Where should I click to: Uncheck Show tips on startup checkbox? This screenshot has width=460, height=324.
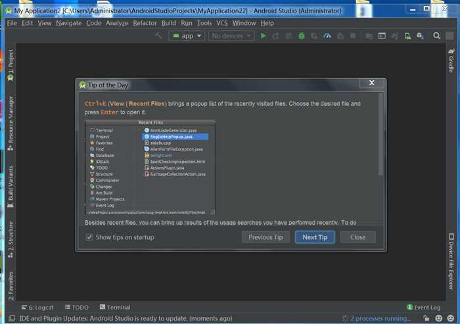(x=89, y=237)
